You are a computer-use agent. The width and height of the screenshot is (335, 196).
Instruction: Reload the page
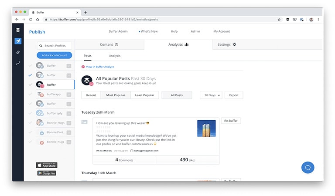(x=31, y=20)
